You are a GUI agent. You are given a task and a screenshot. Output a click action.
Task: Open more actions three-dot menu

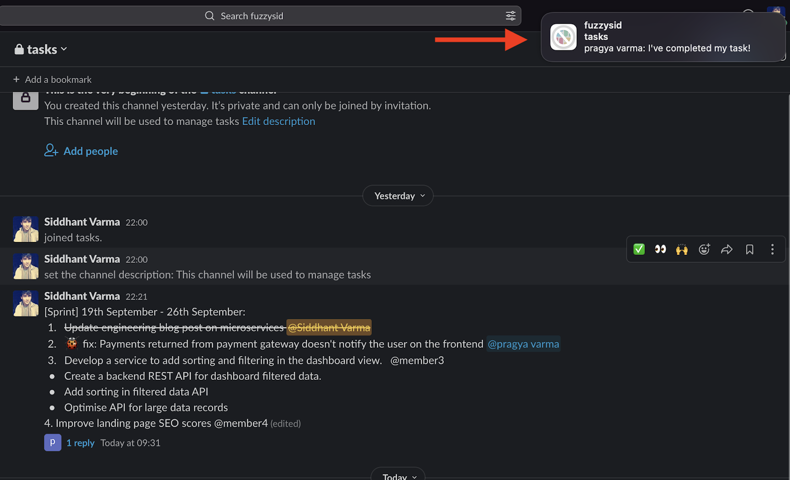coord(772,249)
